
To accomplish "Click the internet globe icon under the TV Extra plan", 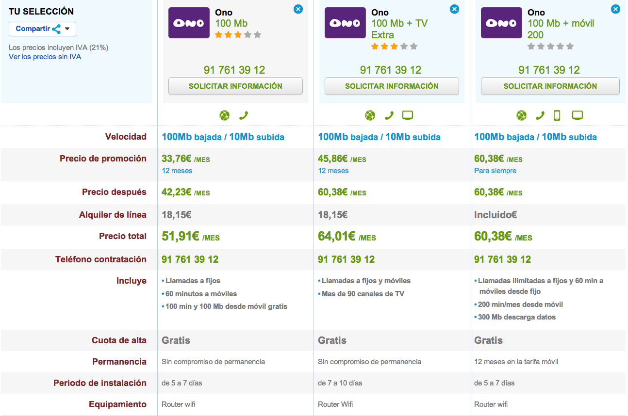I will pyautogui.click(x=370, y=115).
